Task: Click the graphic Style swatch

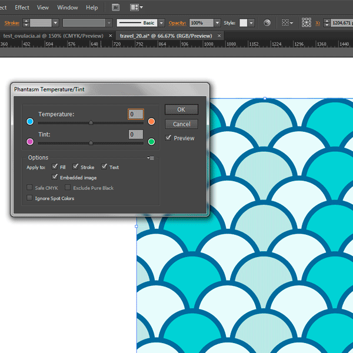Action: (244, 23)
